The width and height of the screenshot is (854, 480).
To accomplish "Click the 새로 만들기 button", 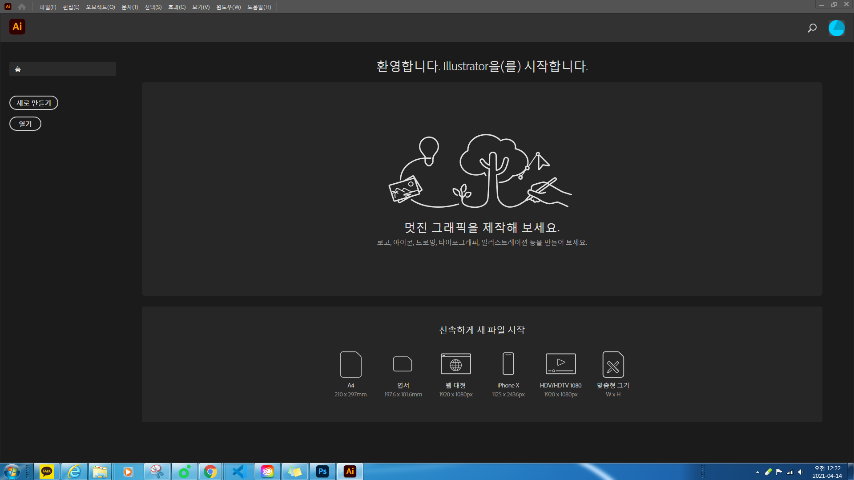I will pyautogui.click(x=34, y=103).
